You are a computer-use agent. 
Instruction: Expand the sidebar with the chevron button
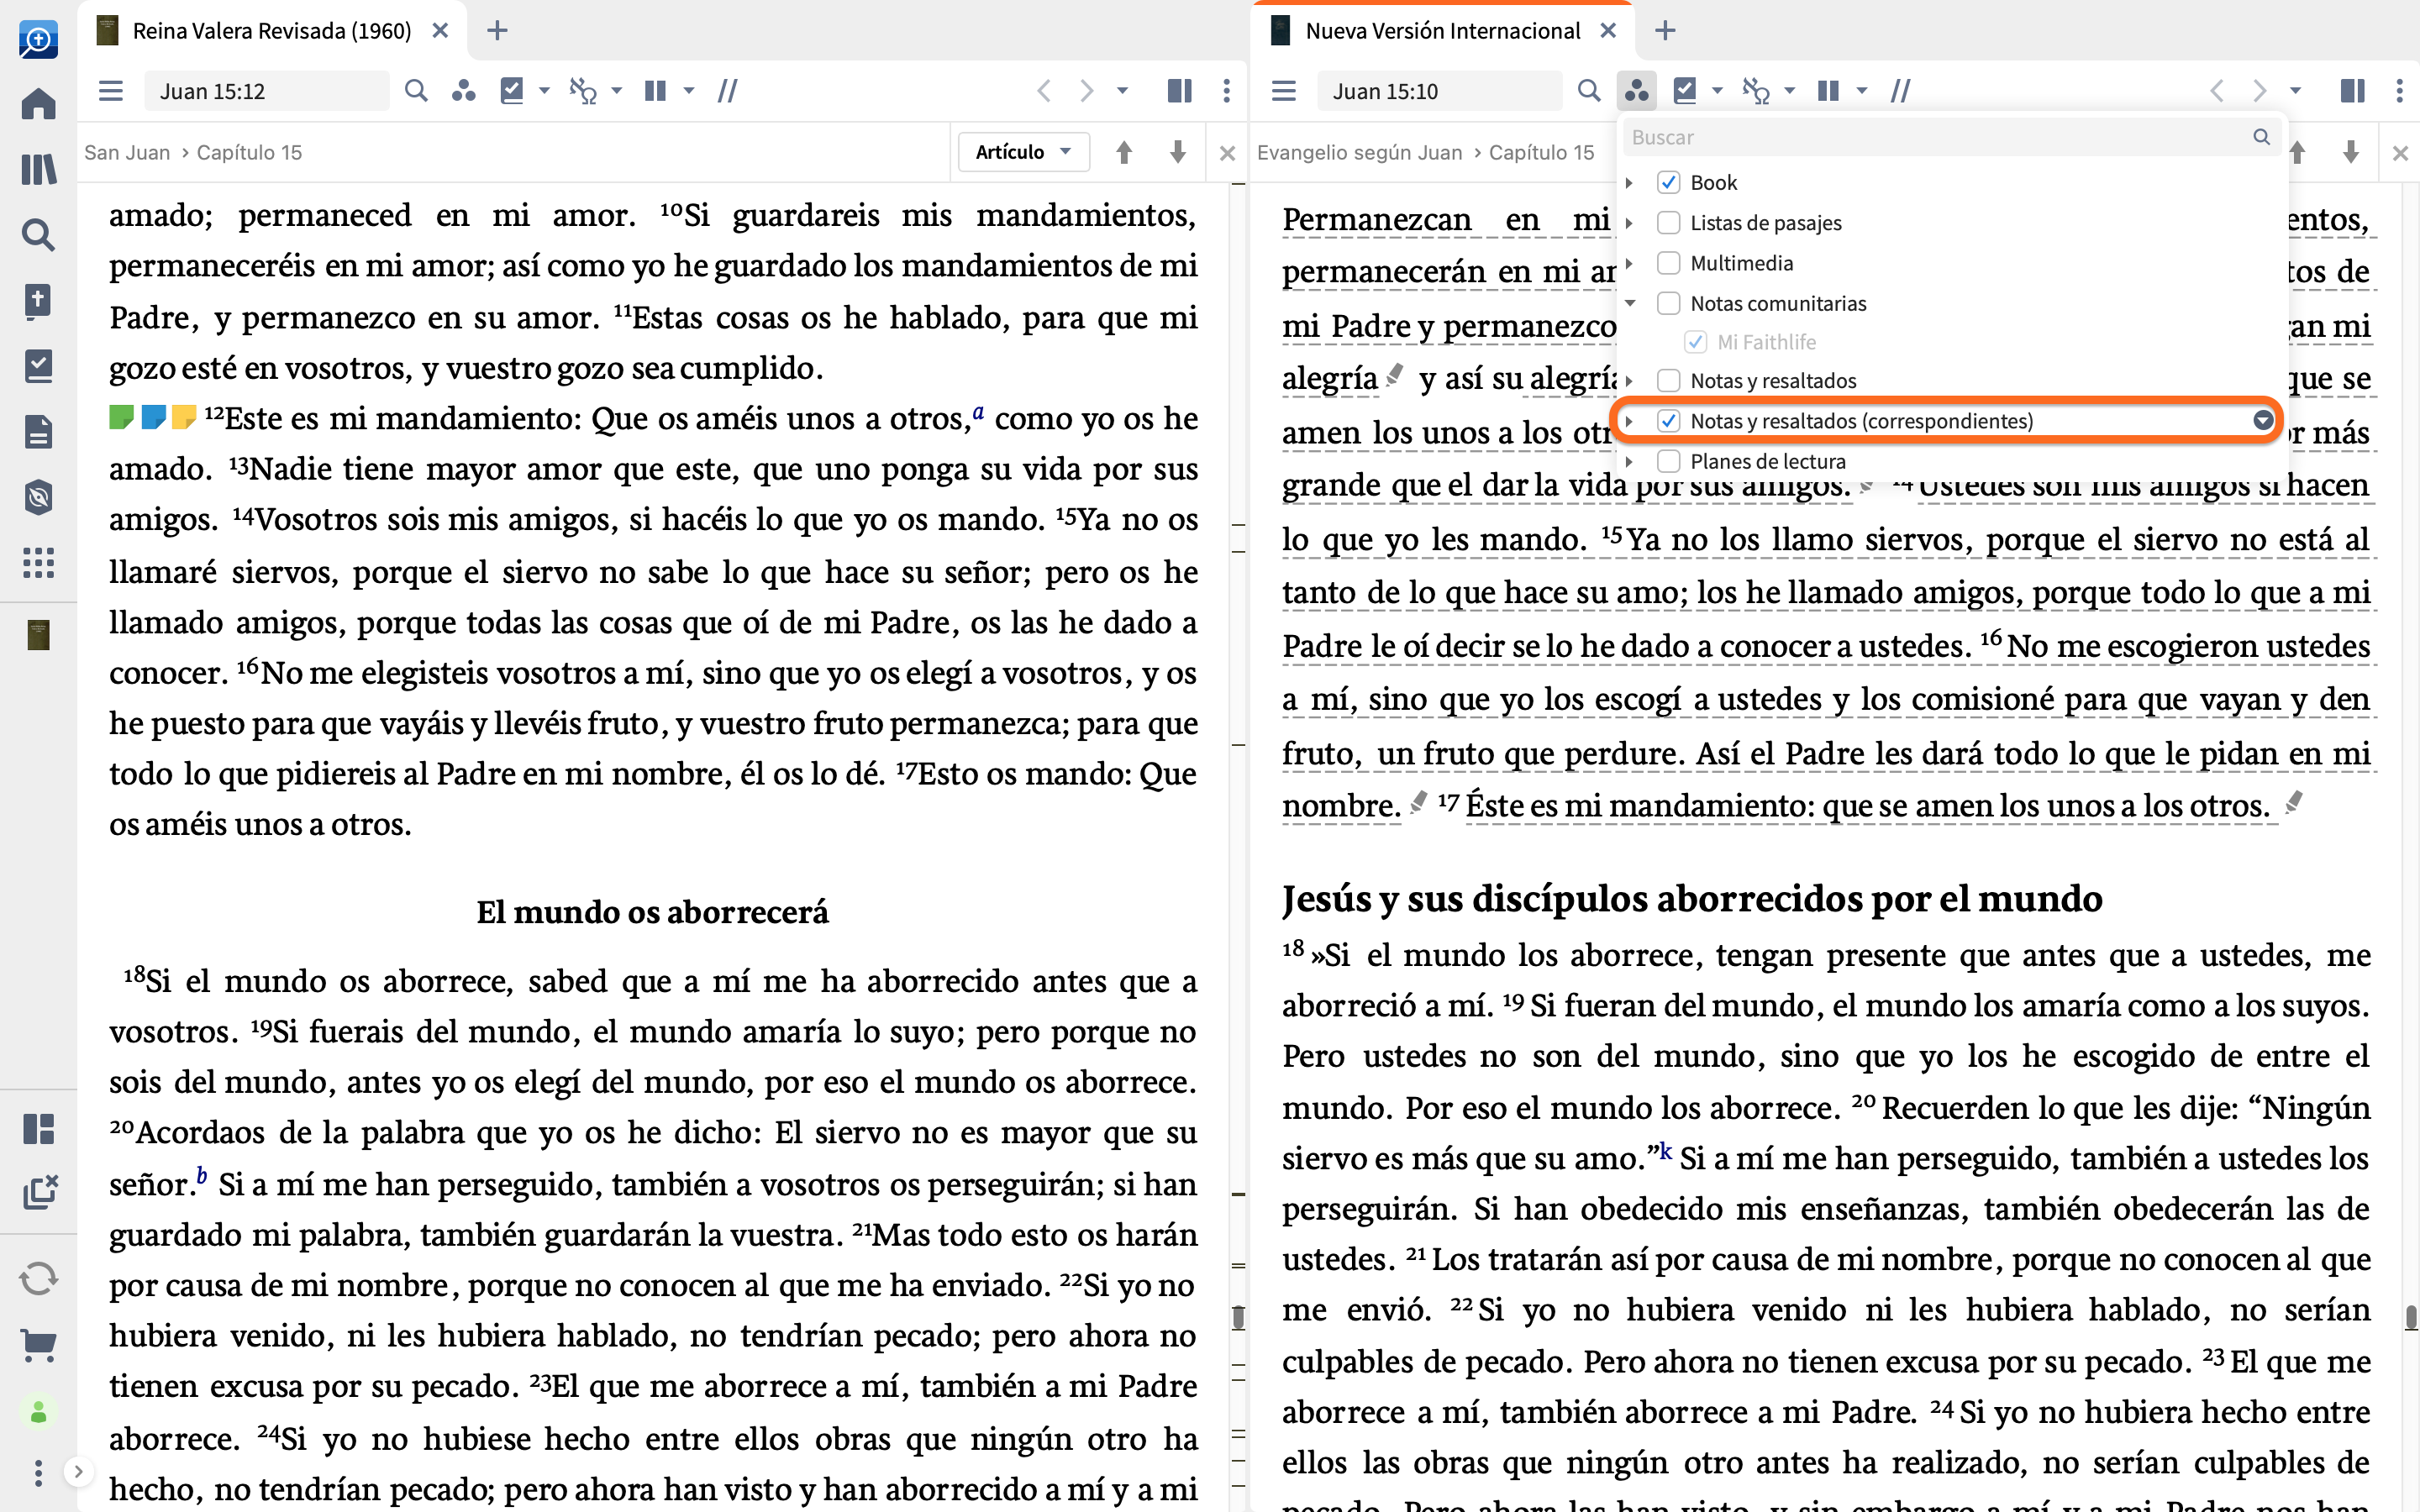(78, 1471)
